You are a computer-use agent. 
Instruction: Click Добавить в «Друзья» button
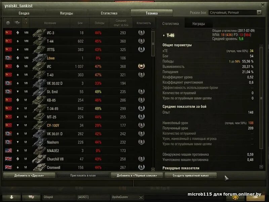[29, 175]
